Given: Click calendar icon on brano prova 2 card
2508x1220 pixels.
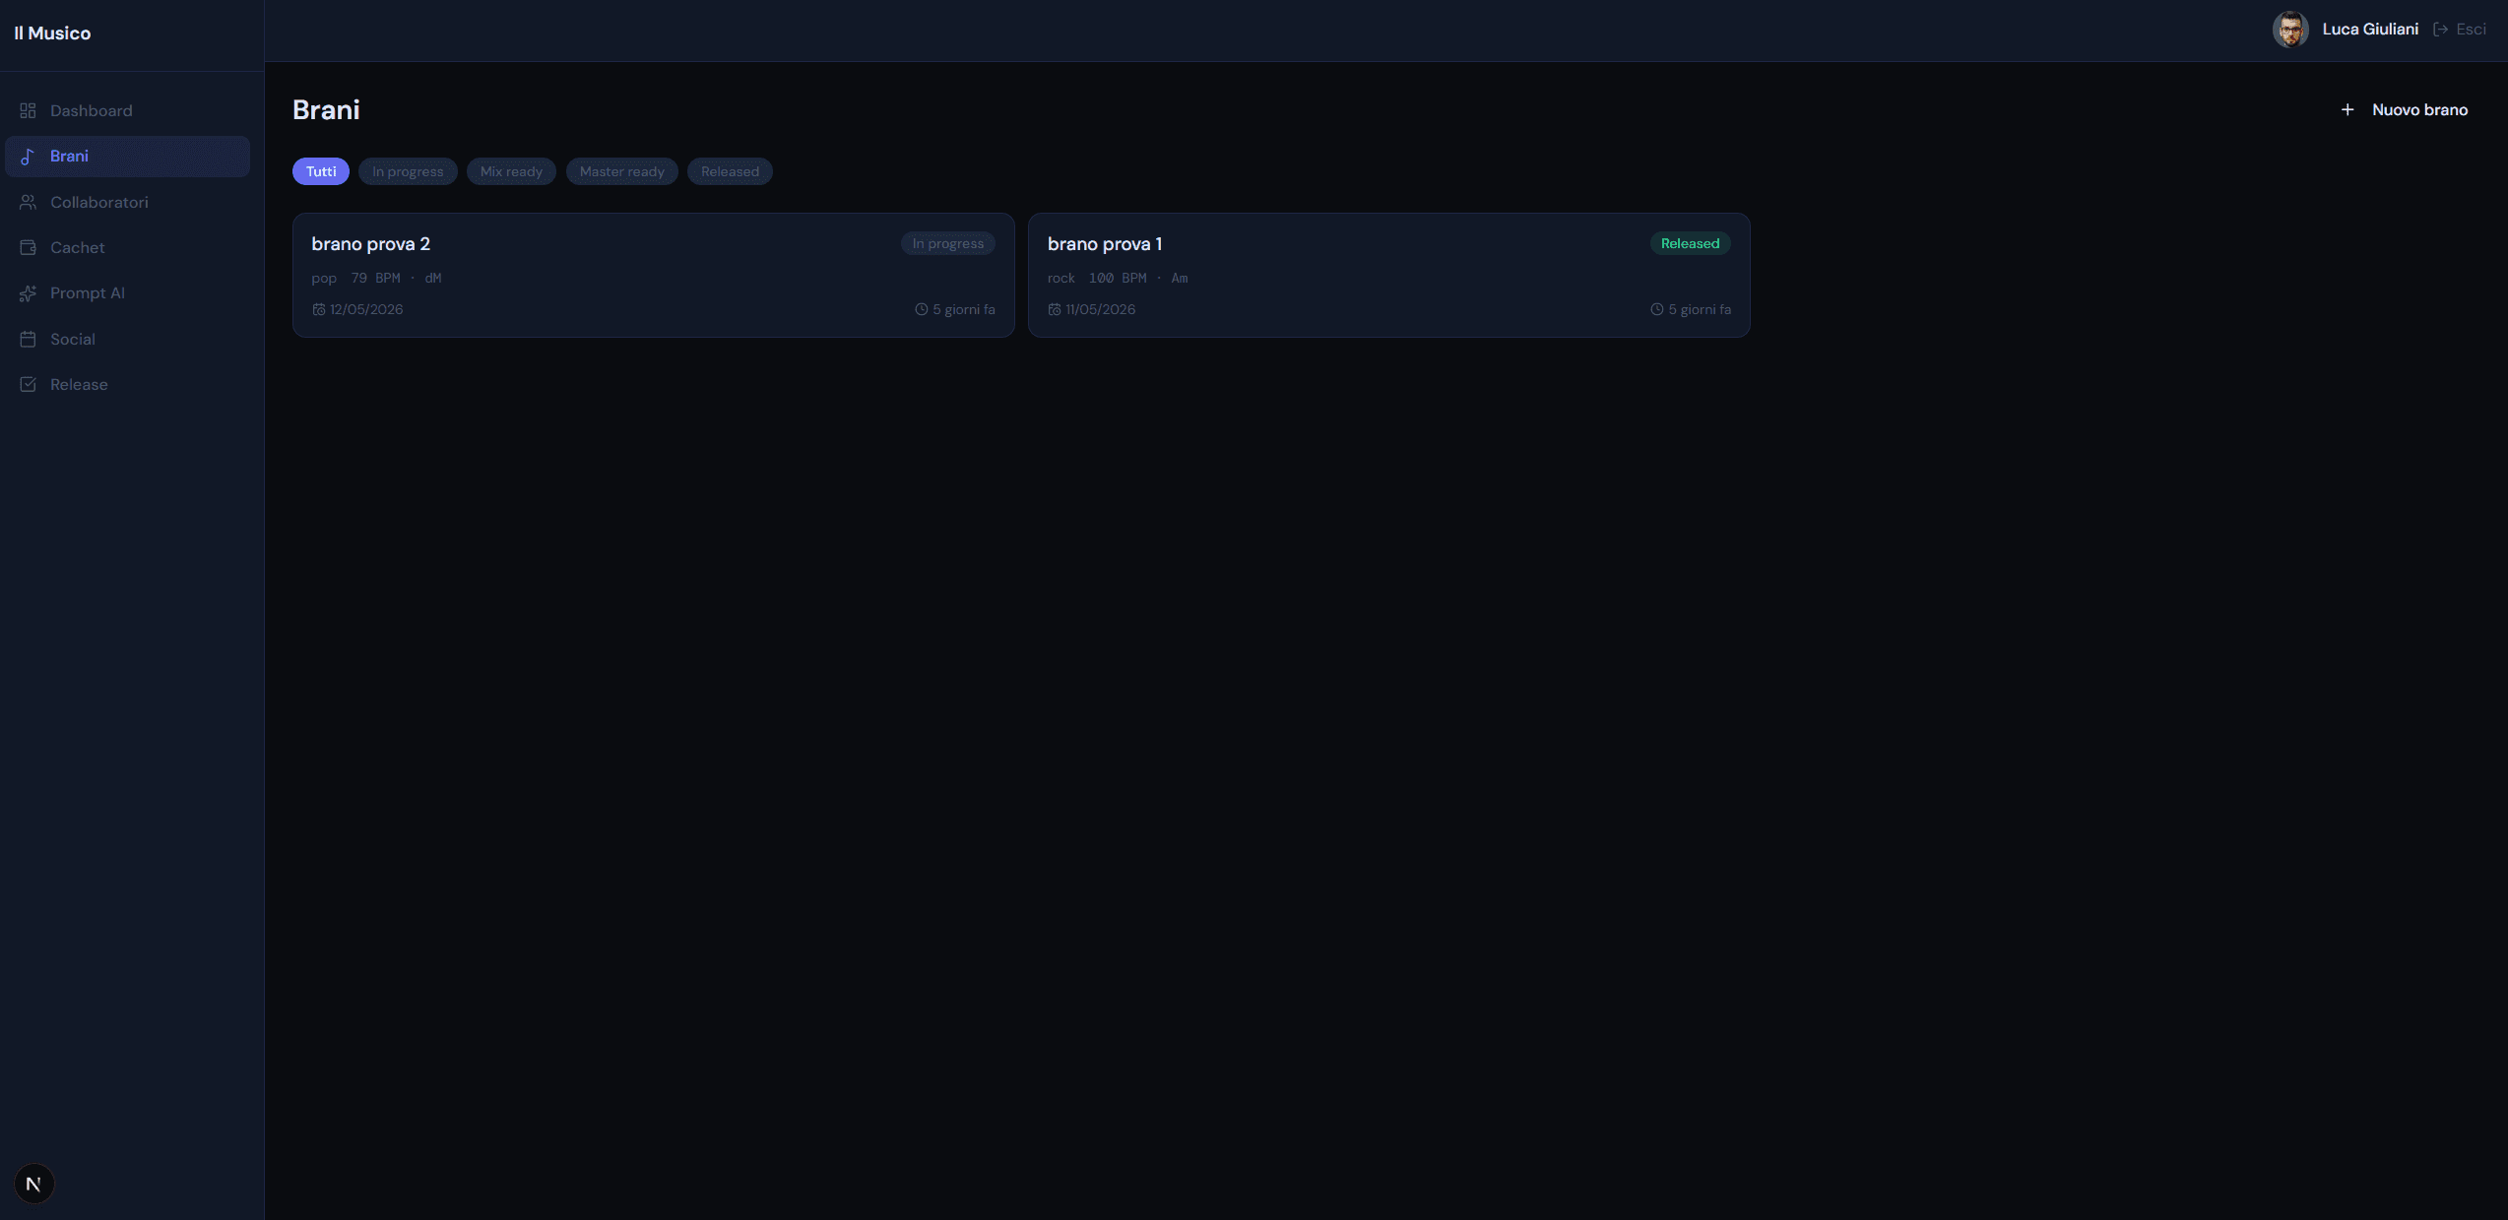Looking at the screenshot, I should tap(319, 309).
